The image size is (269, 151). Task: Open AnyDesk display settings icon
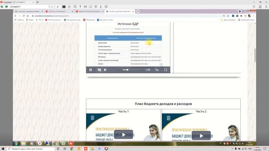90,7
